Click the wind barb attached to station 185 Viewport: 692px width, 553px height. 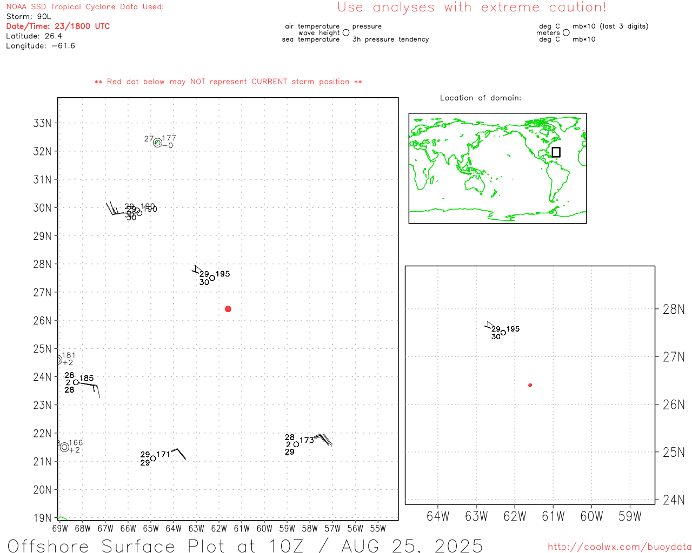coord(89,389)
